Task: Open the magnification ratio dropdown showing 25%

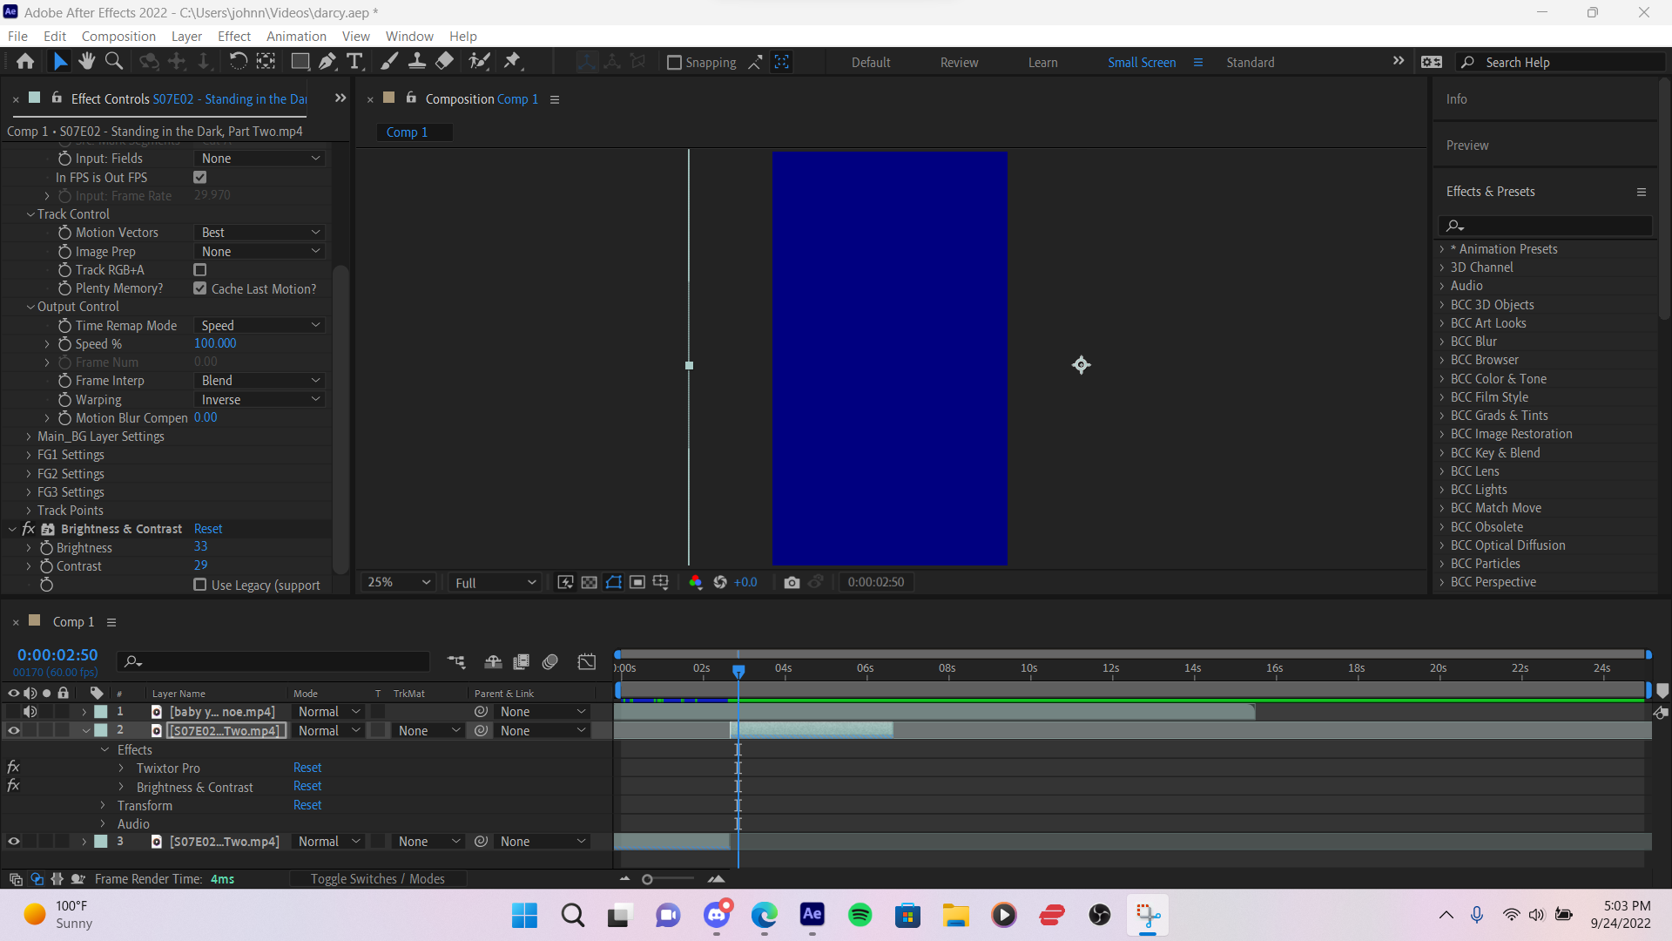Action: point(398,582)
